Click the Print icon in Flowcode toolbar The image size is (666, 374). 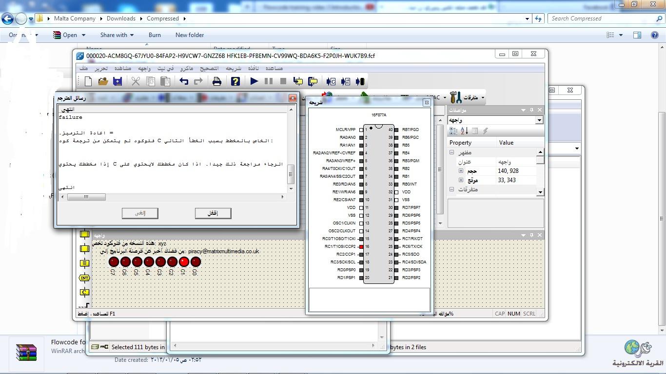(x=217, y=81)
